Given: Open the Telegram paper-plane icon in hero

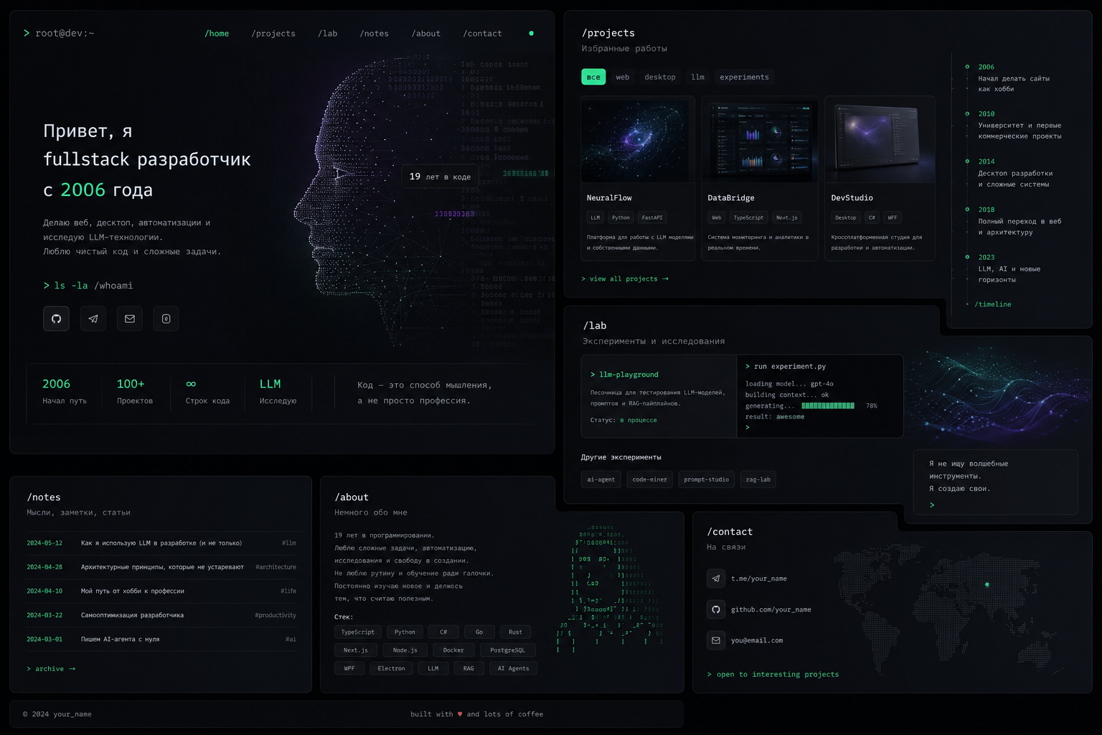Looking at the screenshot, I should (x=93, y=319).
